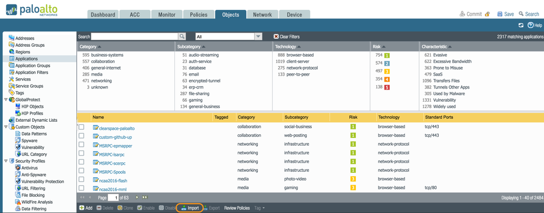Click the refresh icon near Help
This screenshot has width=544, height=213.
coord(521,25)
